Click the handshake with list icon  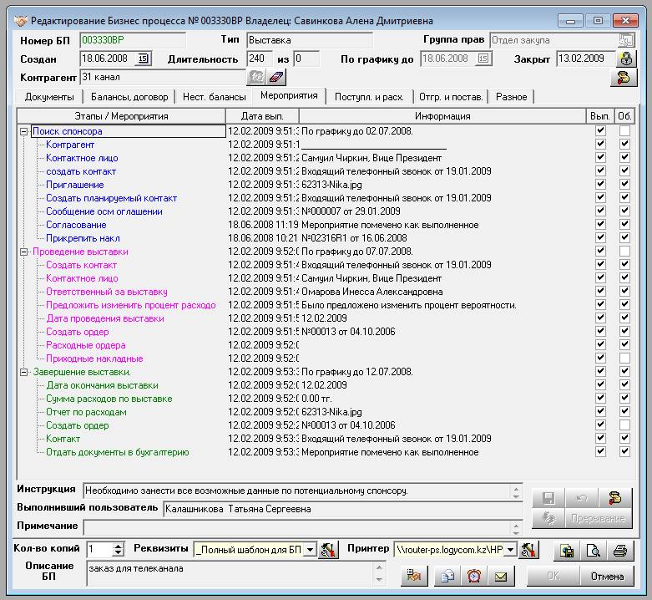414,576
